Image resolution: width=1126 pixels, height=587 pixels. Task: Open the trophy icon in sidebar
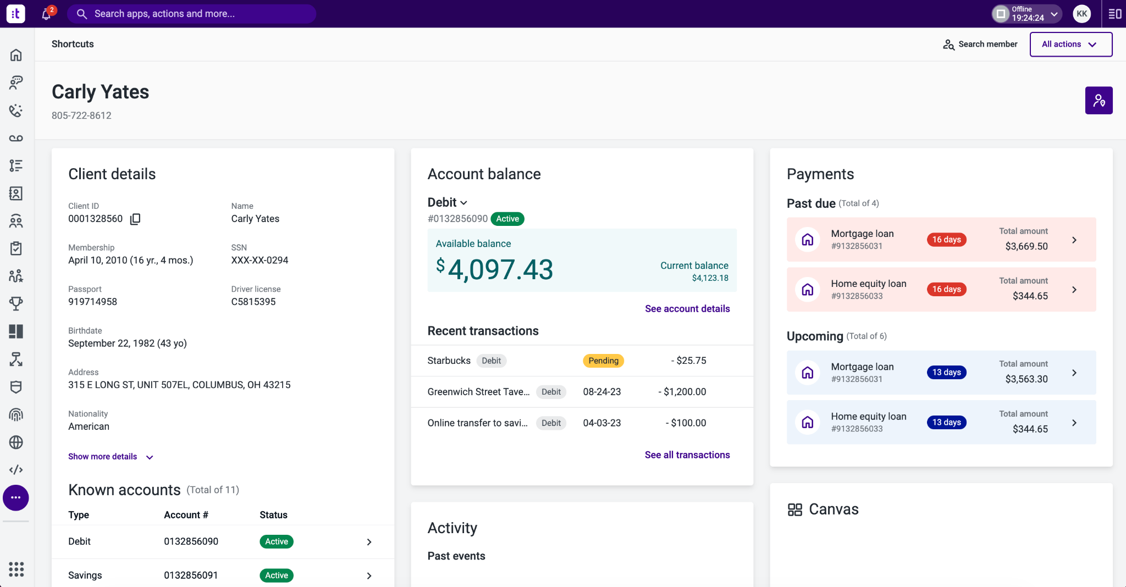point(16,304)
